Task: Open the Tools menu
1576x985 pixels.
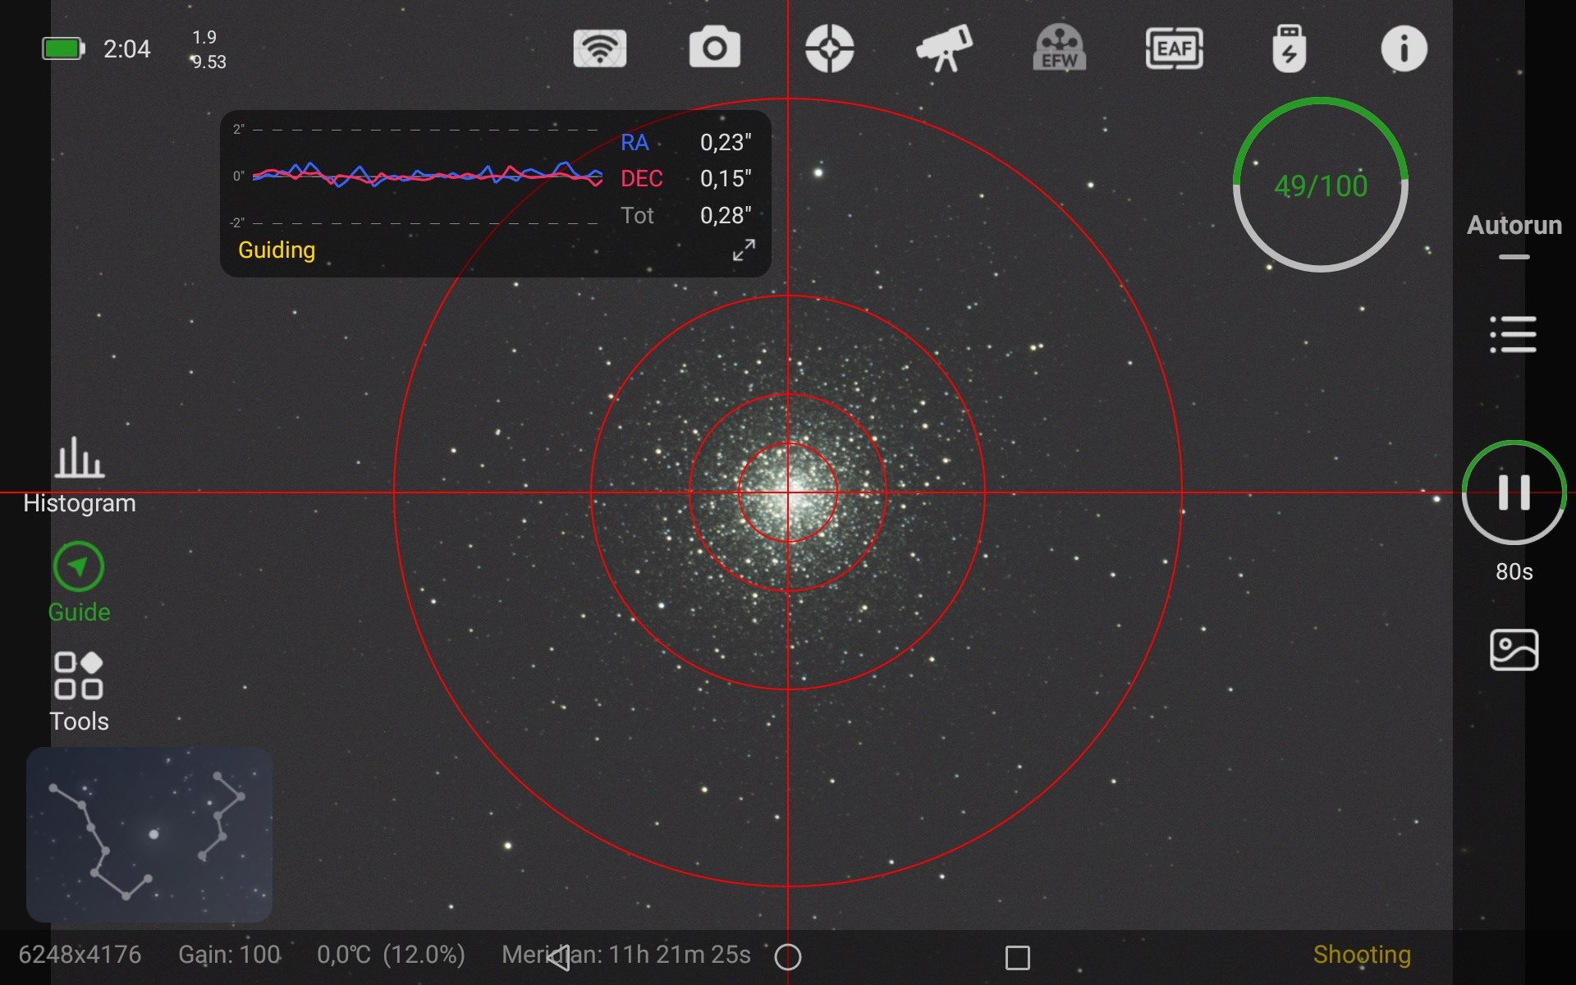Action: [x=79, y=692]
